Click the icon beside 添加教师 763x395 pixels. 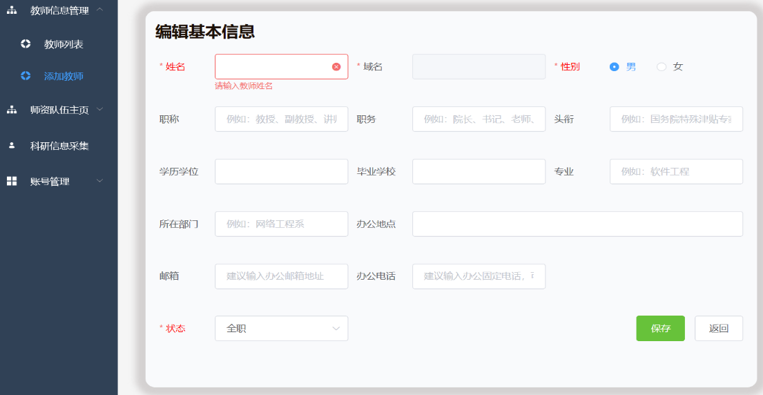(26, 76)
